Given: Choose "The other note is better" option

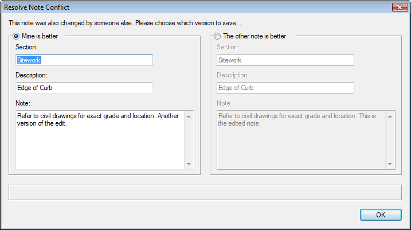Looking at the screenshot, I should click(217, 36).
